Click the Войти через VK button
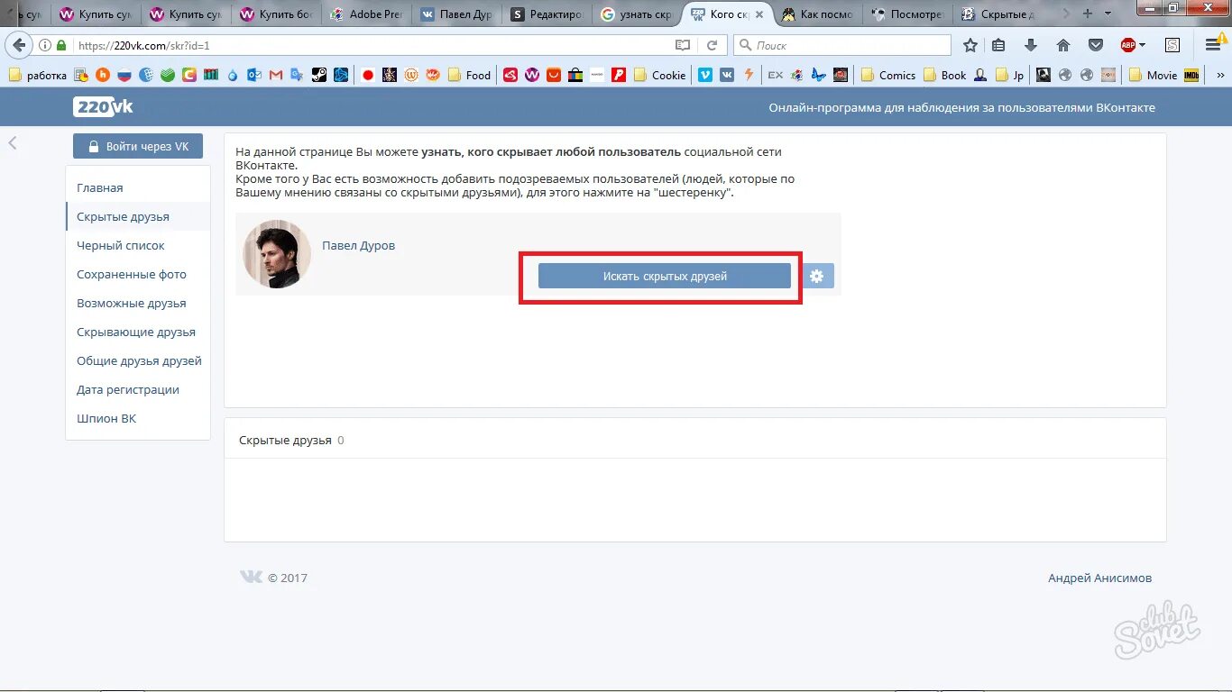The width and height of the screenshot is (1232, 692). (138, 146)
